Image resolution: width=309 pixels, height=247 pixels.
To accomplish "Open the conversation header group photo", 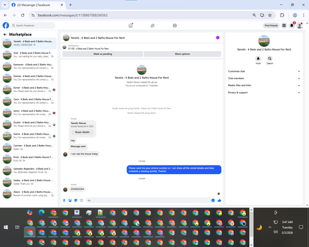I will [x=66, y=38].
